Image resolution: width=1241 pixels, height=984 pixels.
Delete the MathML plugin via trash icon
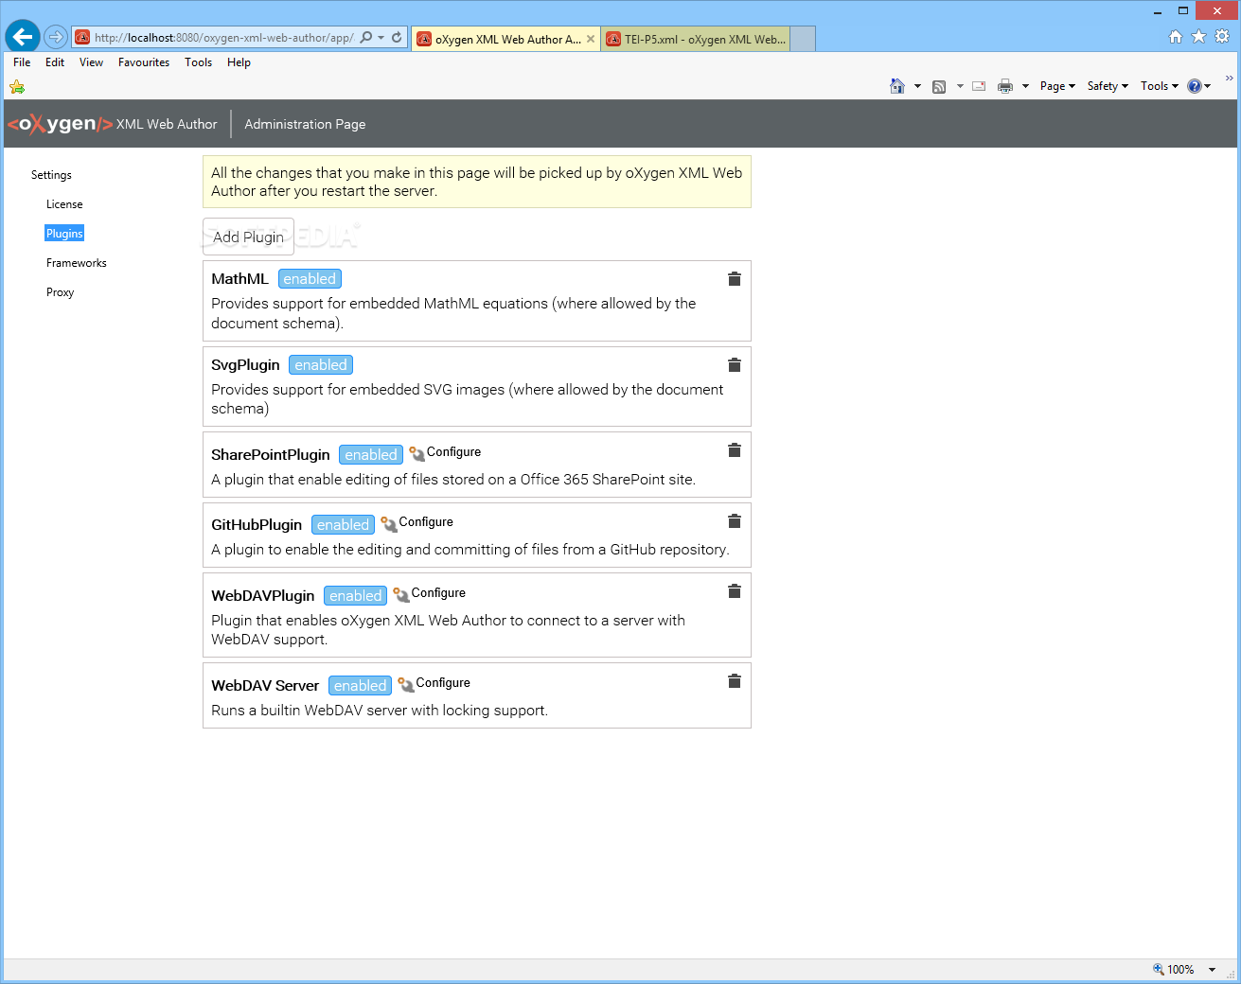[734, 279]
